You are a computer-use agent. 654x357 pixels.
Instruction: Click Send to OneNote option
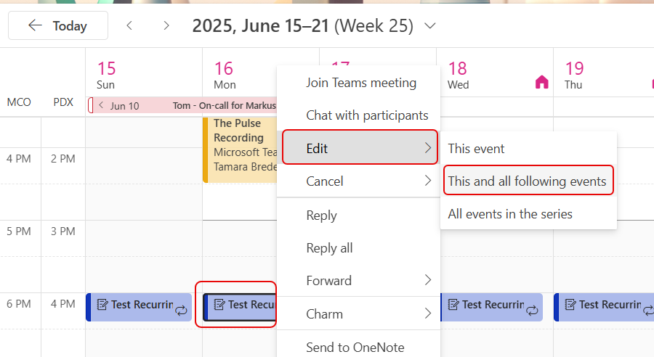tap(355, 347)
